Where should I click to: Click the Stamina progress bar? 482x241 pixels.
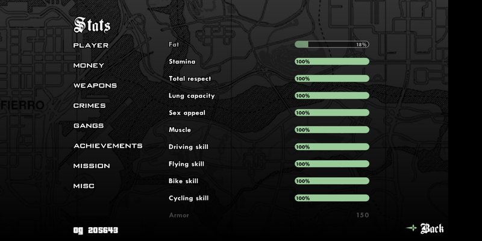(331, 61)
